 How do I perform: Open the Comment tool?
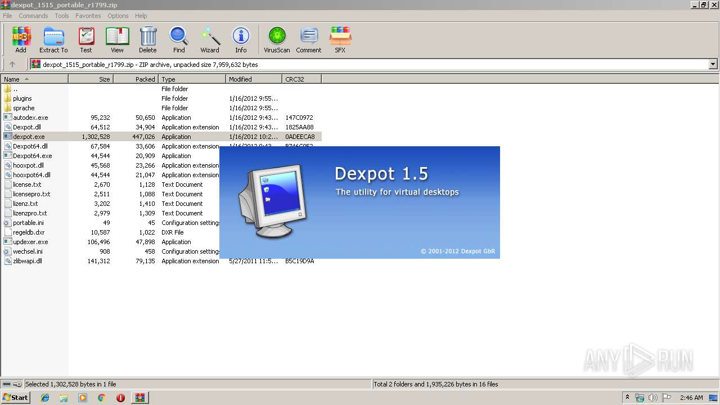coord(309,39)
